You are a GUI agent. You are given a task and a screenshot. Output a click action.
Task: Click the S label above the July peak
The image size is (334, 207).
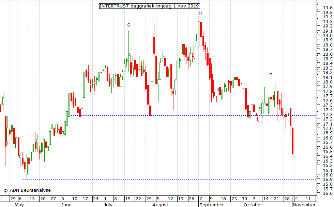(128, 25)
